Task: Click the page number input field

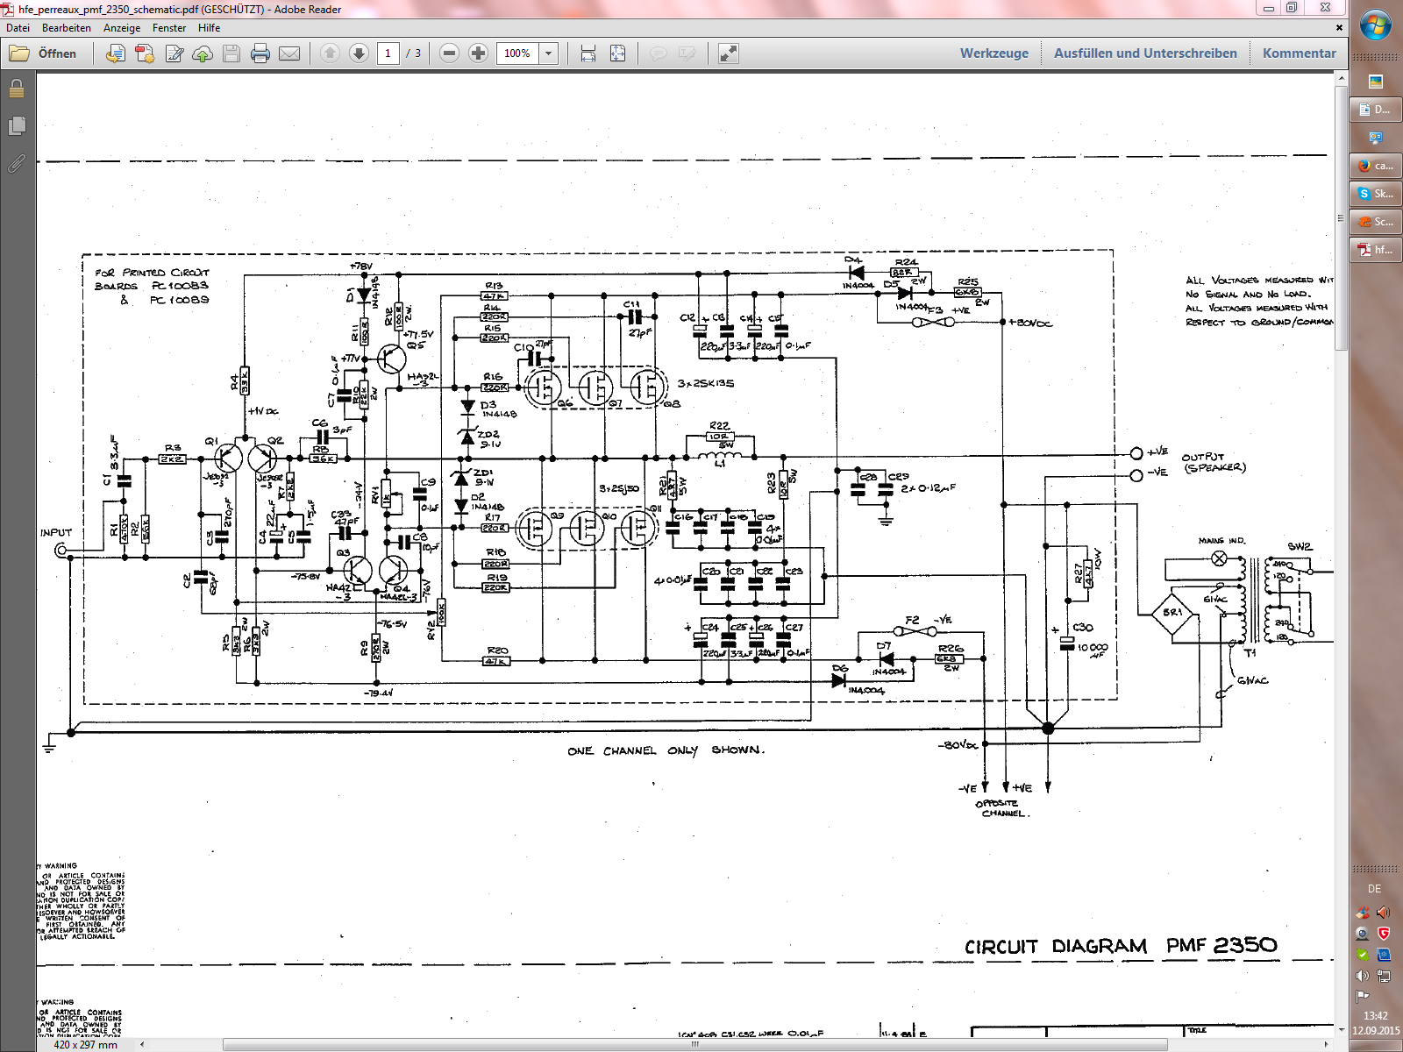Action: 388,53
